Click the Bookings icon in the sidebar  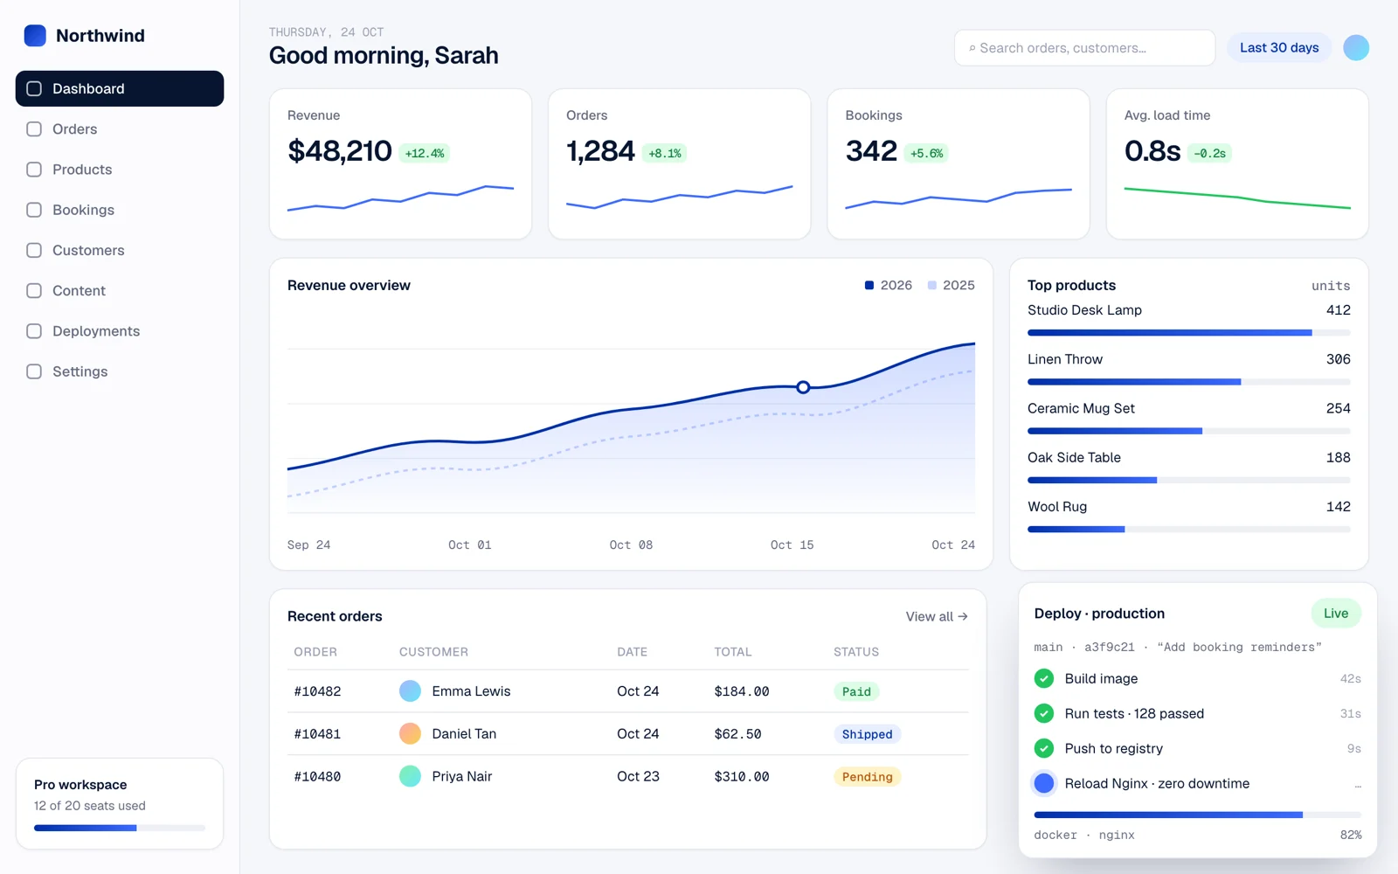(34, 210)
